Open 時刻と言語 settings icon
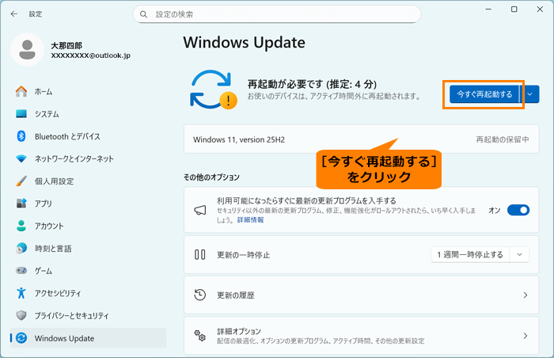The height and width of the screenshot is (358, 554). point(21,248)
